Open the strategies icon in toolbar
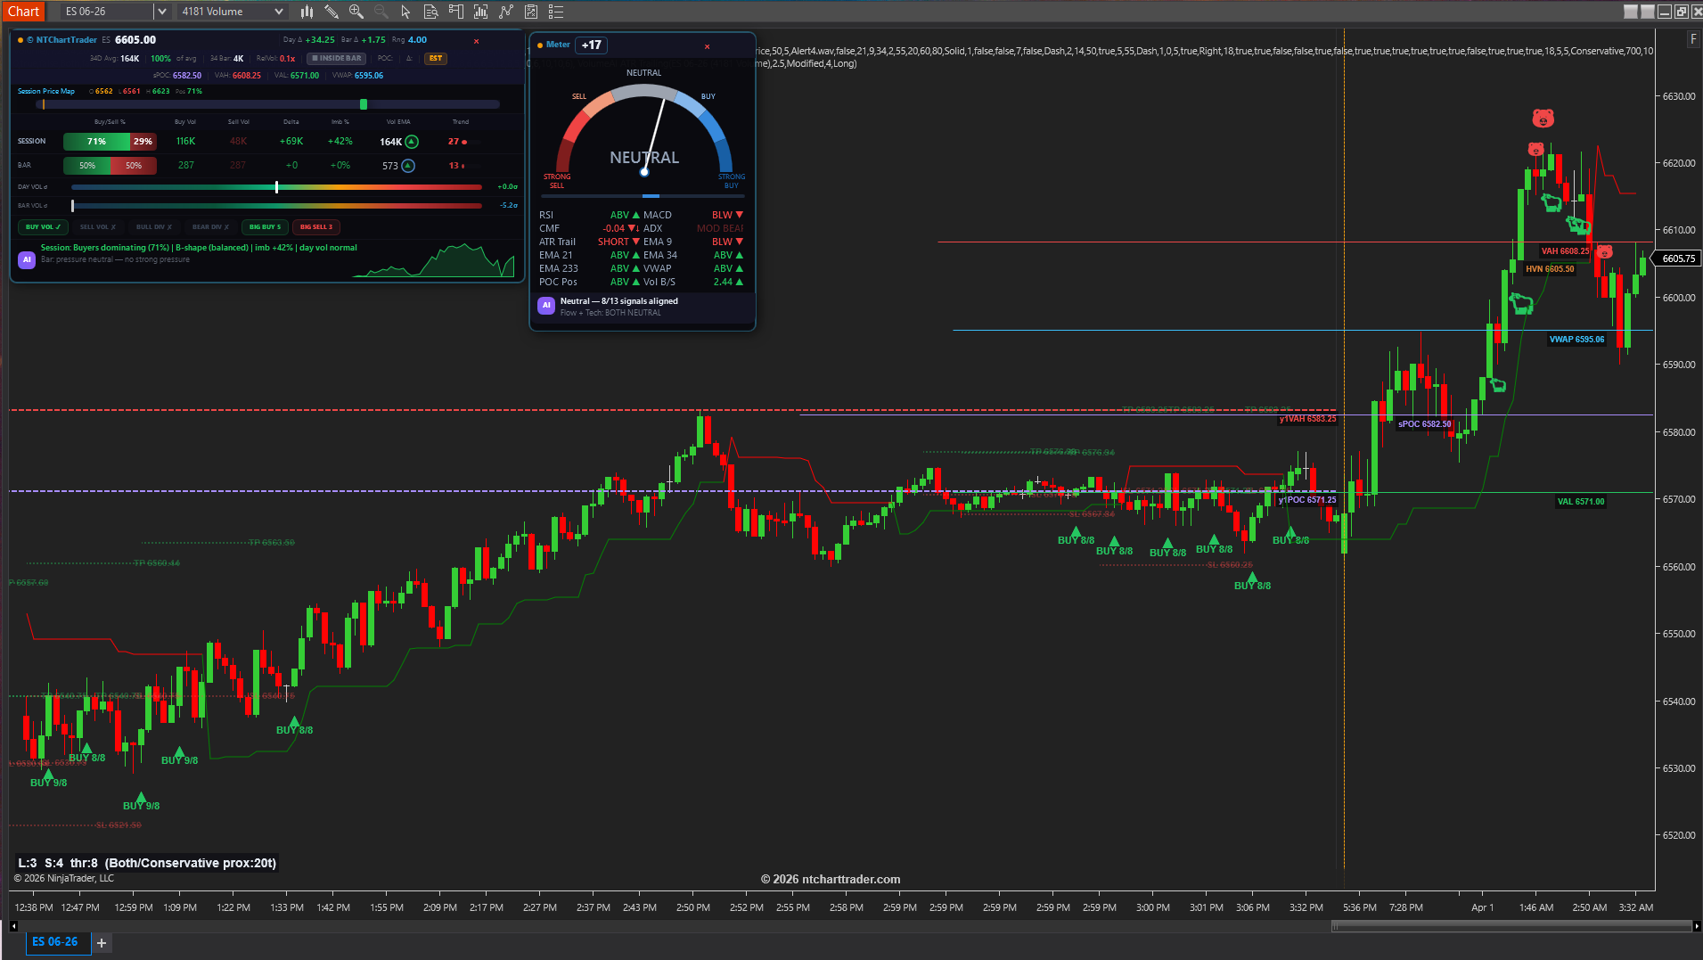Image resolution: width=1703 pixels, height=960 pixels. point(506,12)
